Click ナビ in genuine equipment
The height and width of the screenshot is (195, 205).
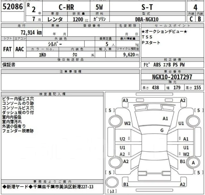[147, 64]
